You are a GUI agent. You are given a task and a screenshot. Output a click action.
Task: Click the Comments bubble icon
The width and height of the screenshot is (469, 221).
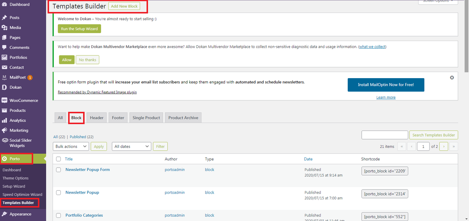[4, 47]
